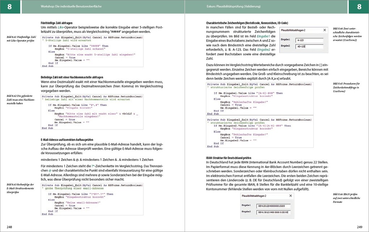Click the chapter number 8 box top right
369x232 pixels.
point(359,7)
